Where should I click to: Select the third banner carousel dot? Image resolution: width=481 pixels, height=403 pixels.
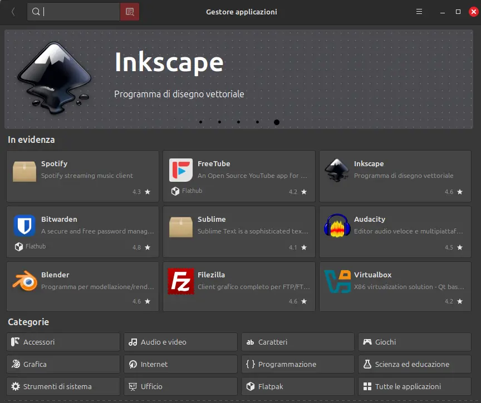[x=238, y=122]
